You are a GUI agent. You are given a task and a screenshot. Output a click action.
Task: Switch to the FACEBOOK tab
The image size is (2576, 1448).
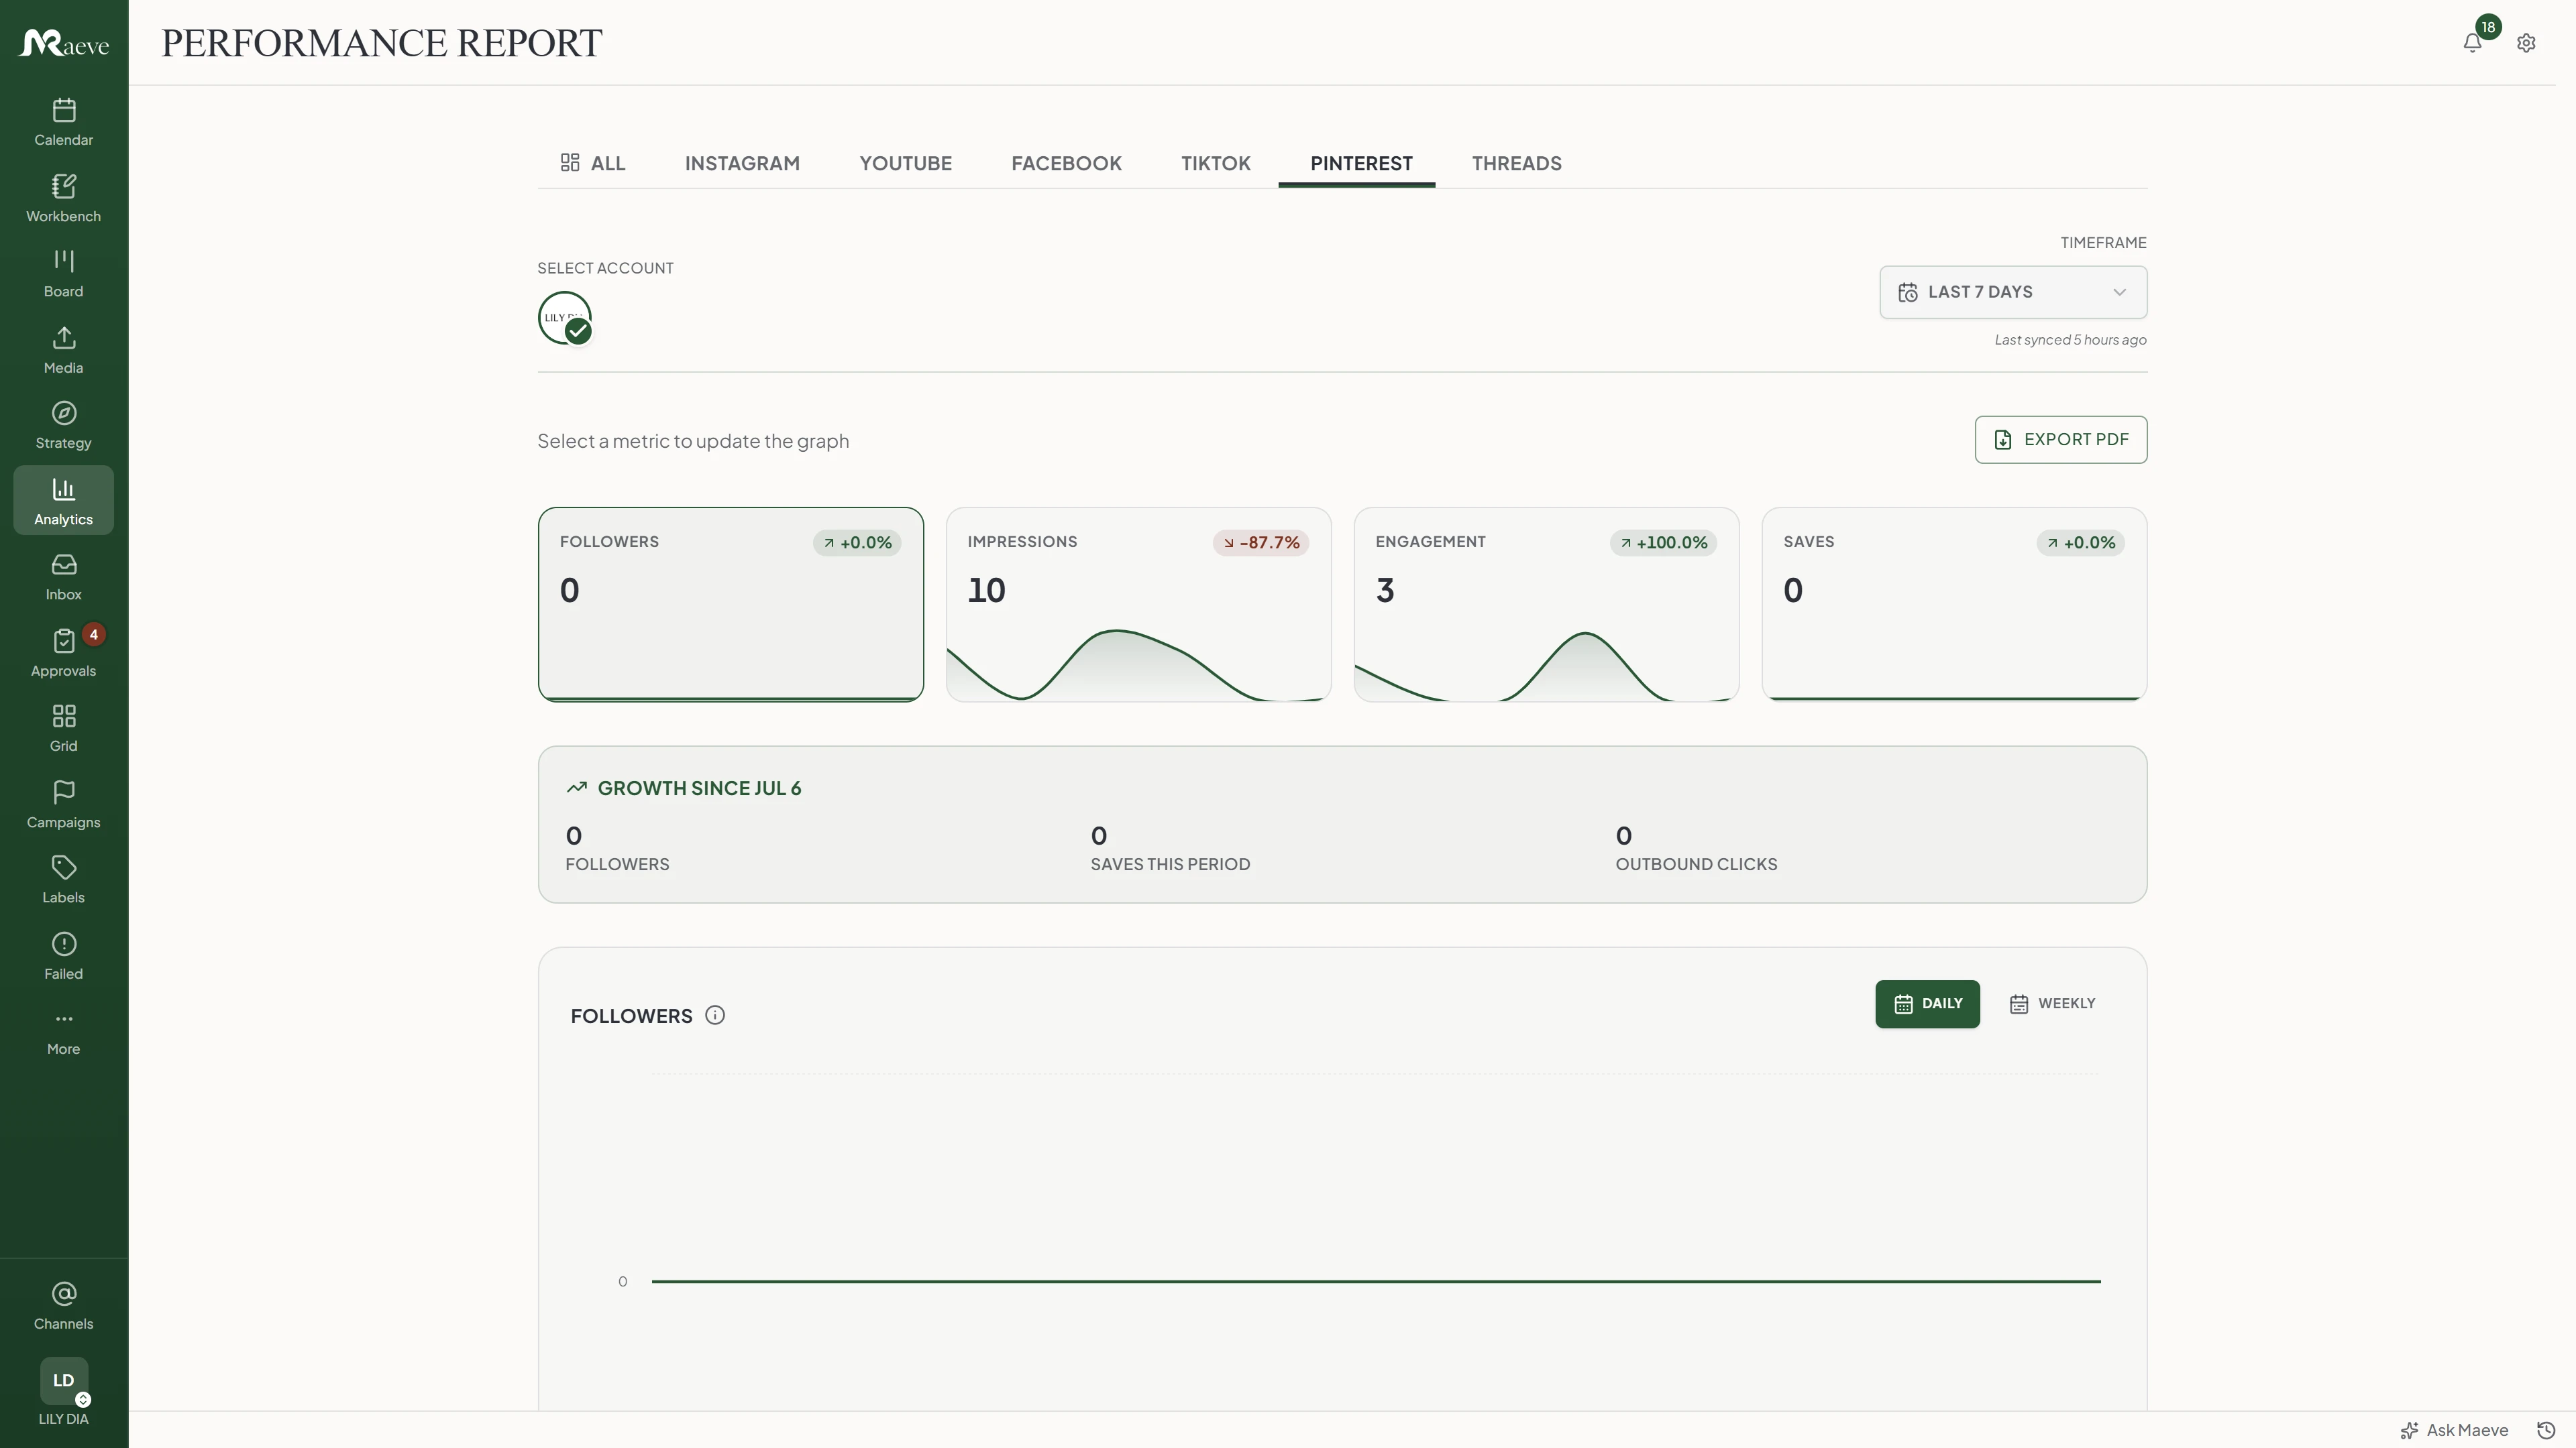[x=1066, y=163]
